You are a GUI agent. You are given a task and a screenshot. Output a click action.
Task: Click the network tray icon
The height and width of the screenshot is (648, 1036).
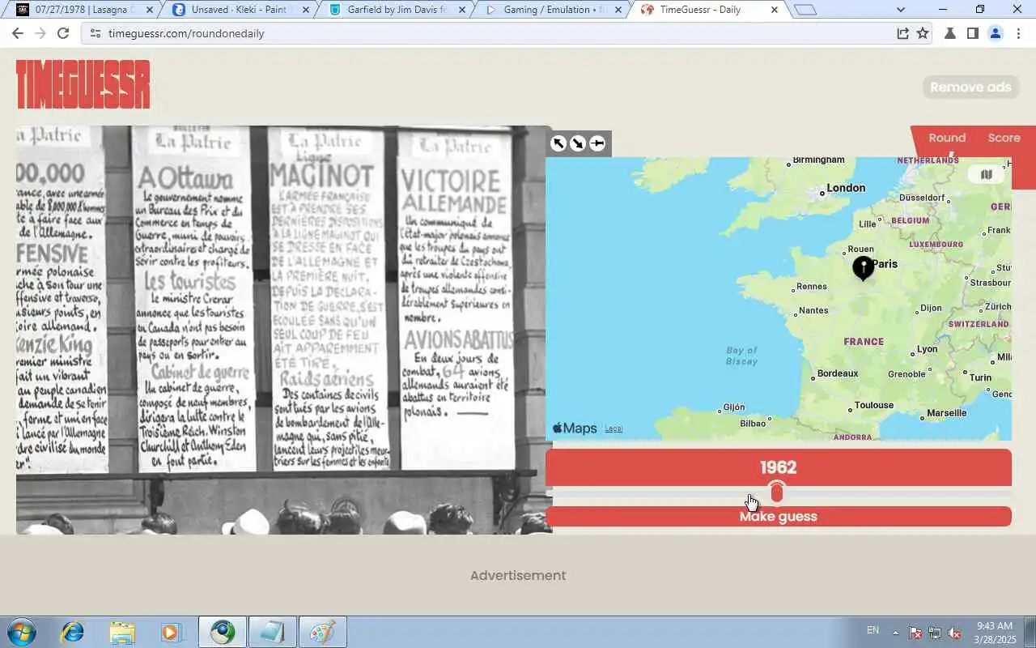coord(935,633)
